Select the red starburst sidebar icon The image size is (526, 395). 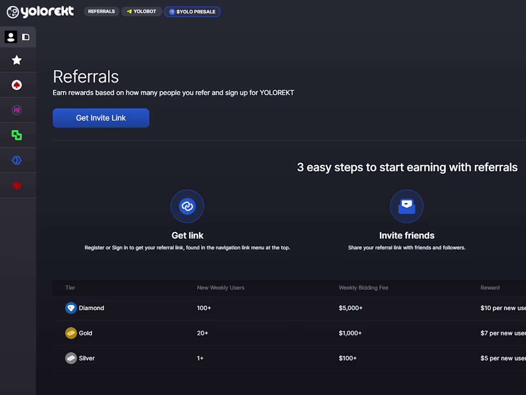pos(17,185)
